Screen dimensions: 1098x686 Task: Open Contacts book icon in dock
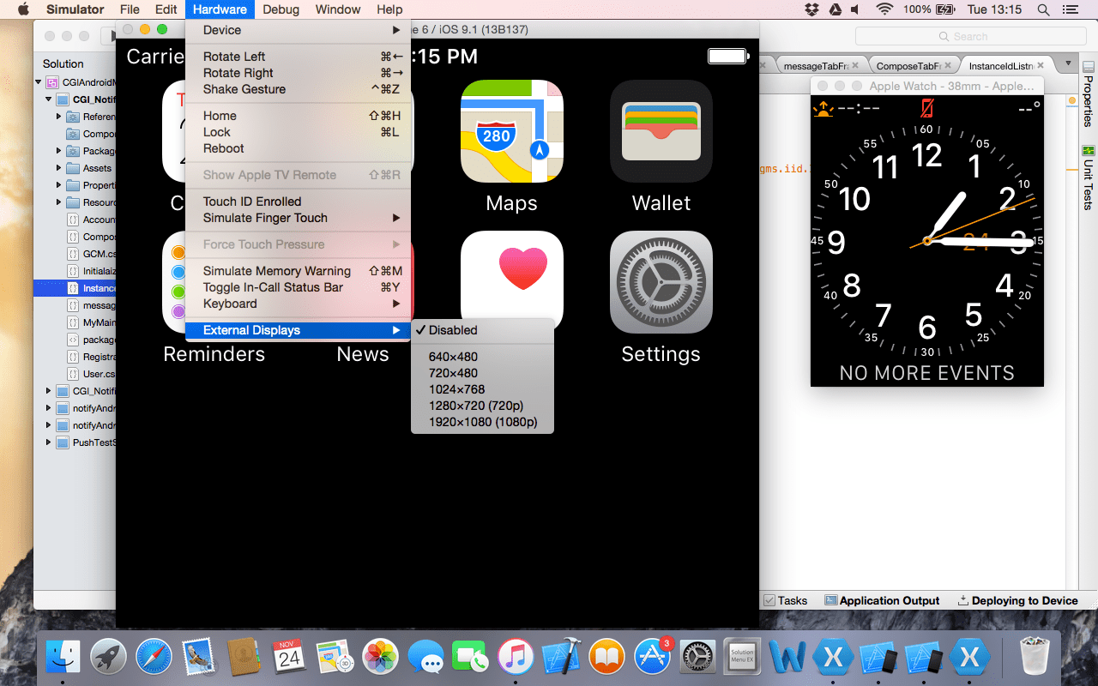(x=244, y=658)
